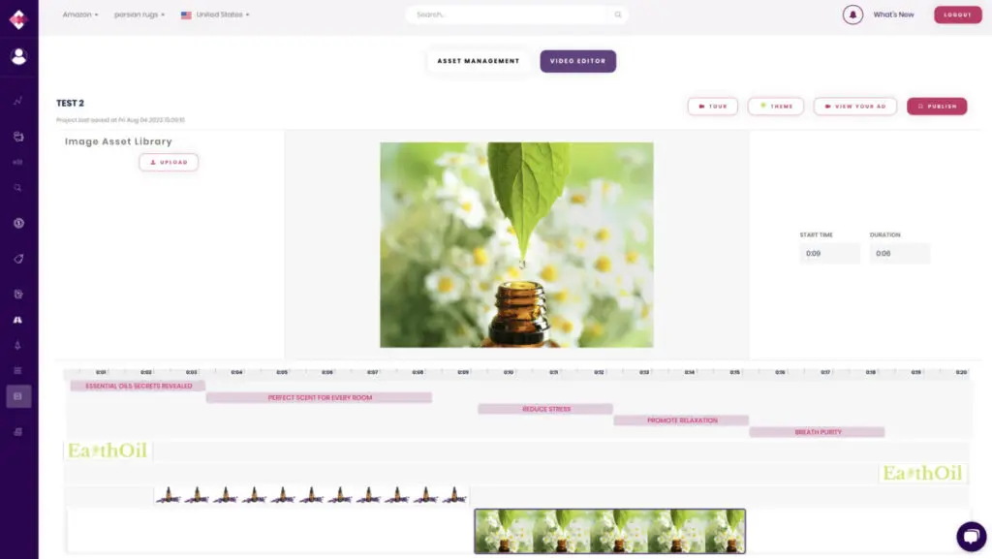Click the binoculars icon in sidebar
The width and height of the screenshot is (992, 559).
[18, 320]
